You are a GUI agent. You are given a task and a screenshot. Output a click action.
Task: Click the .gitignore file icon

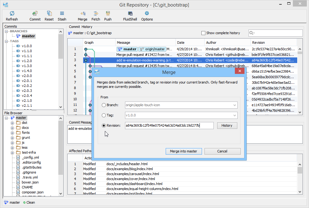pos(18,172)
